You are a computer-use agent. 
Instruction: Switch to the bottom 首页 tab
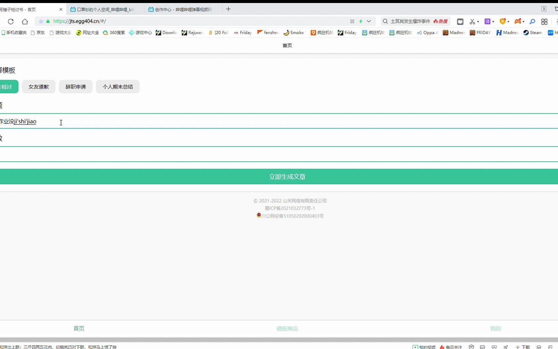coord(79,329)
